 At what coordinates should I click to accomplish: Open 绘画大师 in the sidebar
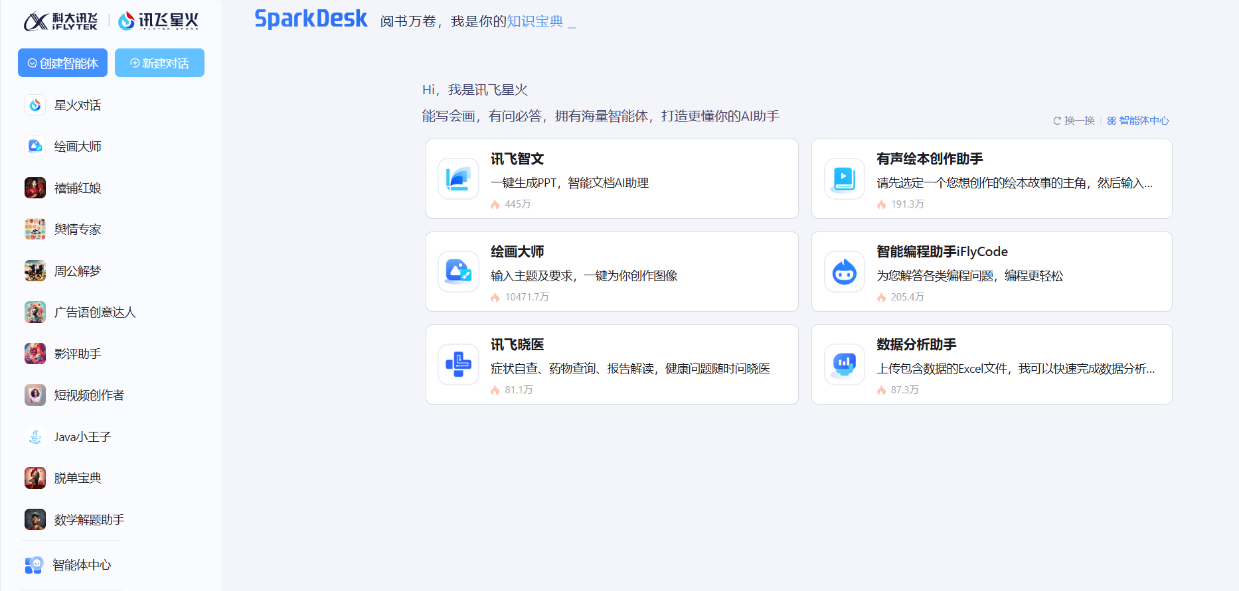tap(78, 147)
